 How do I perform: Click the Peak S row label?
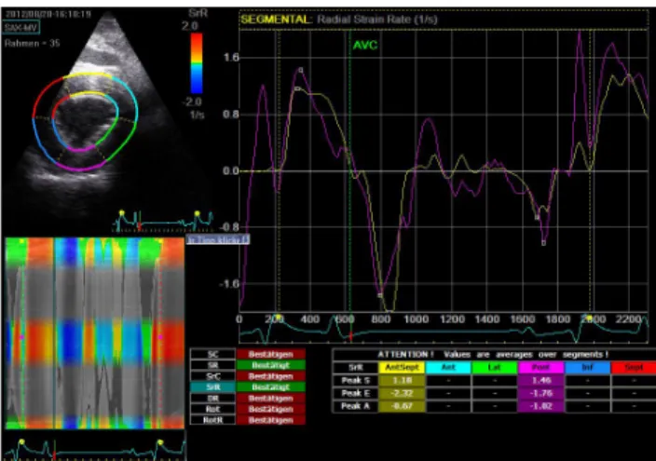coord(356,380)
